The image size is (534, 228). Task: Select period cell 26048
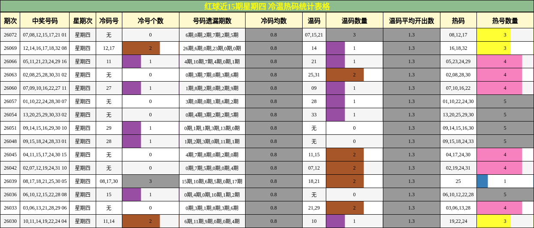click(x=10, y=141)
